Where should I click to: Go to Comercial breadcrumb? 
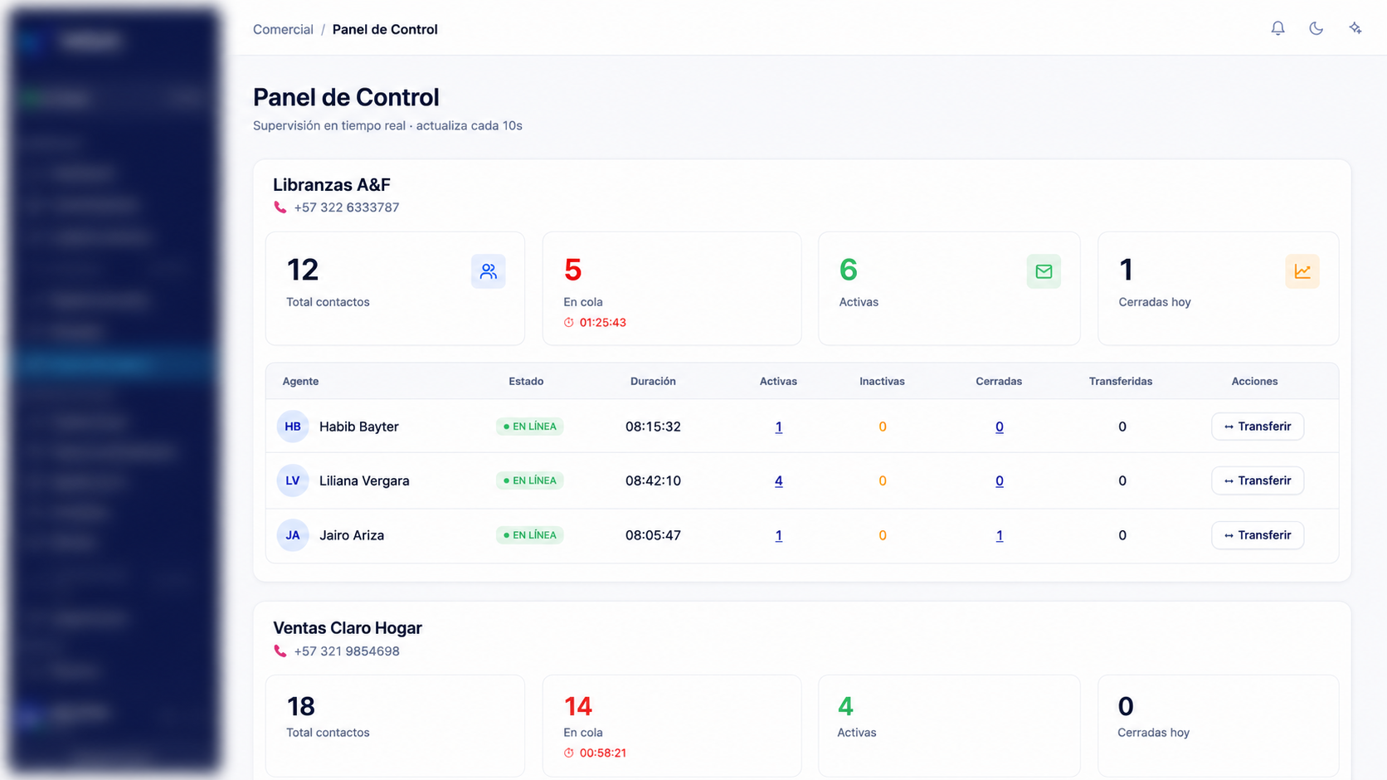(x=283, y=29)
